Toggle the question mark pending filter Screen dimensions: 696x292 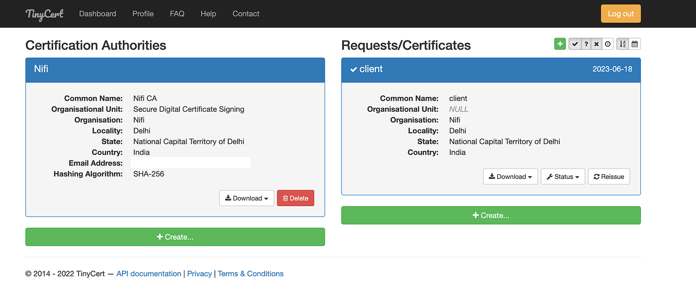pyautogui.click(x=586, y=44)
